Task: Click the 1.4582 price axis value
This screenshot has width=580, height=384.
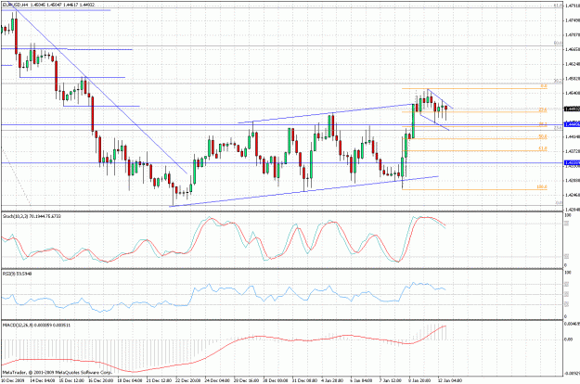Action: [x=573, y=78]
